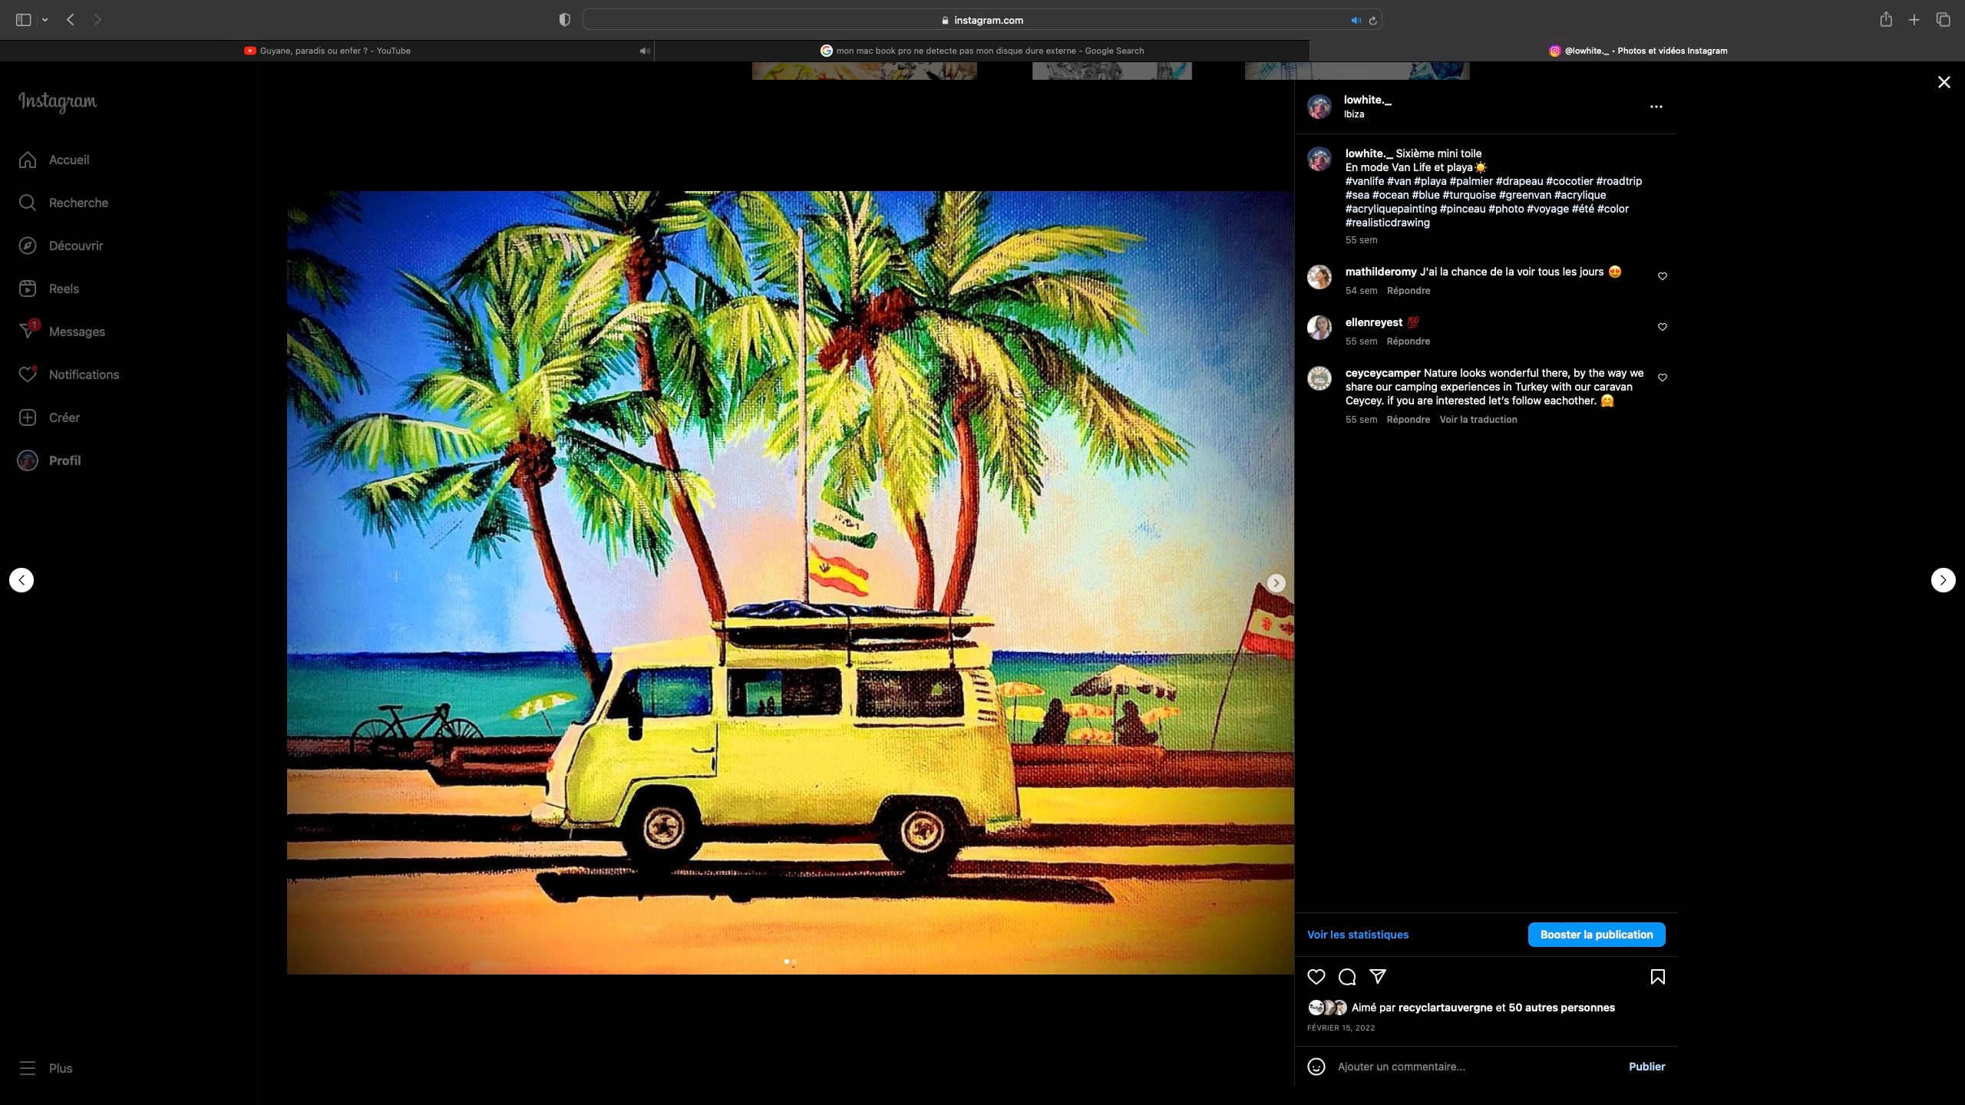Open post options via the three-dot menu
The height and width of the screenshot is (1105, 1965).
(1655, 107)
